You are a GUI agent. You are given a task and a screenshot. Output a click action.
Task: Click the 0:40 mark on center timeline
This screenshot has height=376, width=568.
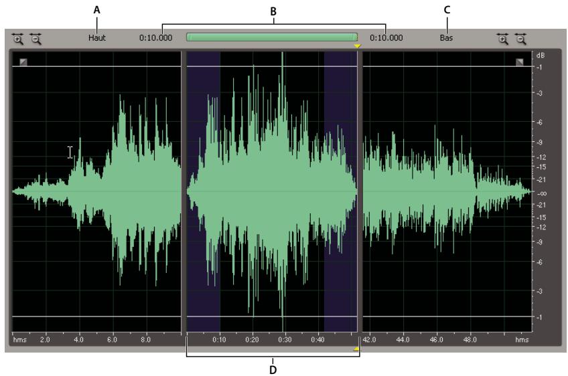click(317, 339)
